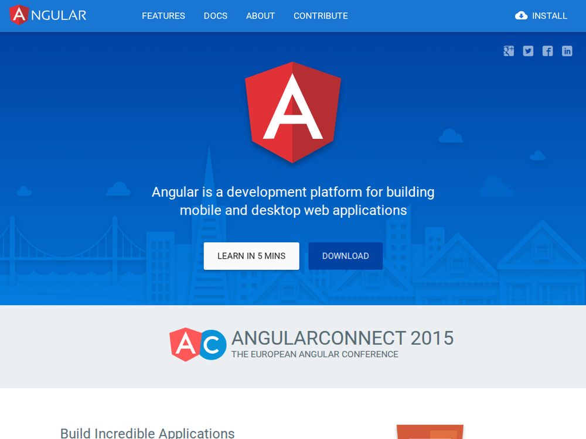
Task: Open the Google Plus share icon
Action: point(509,51)
